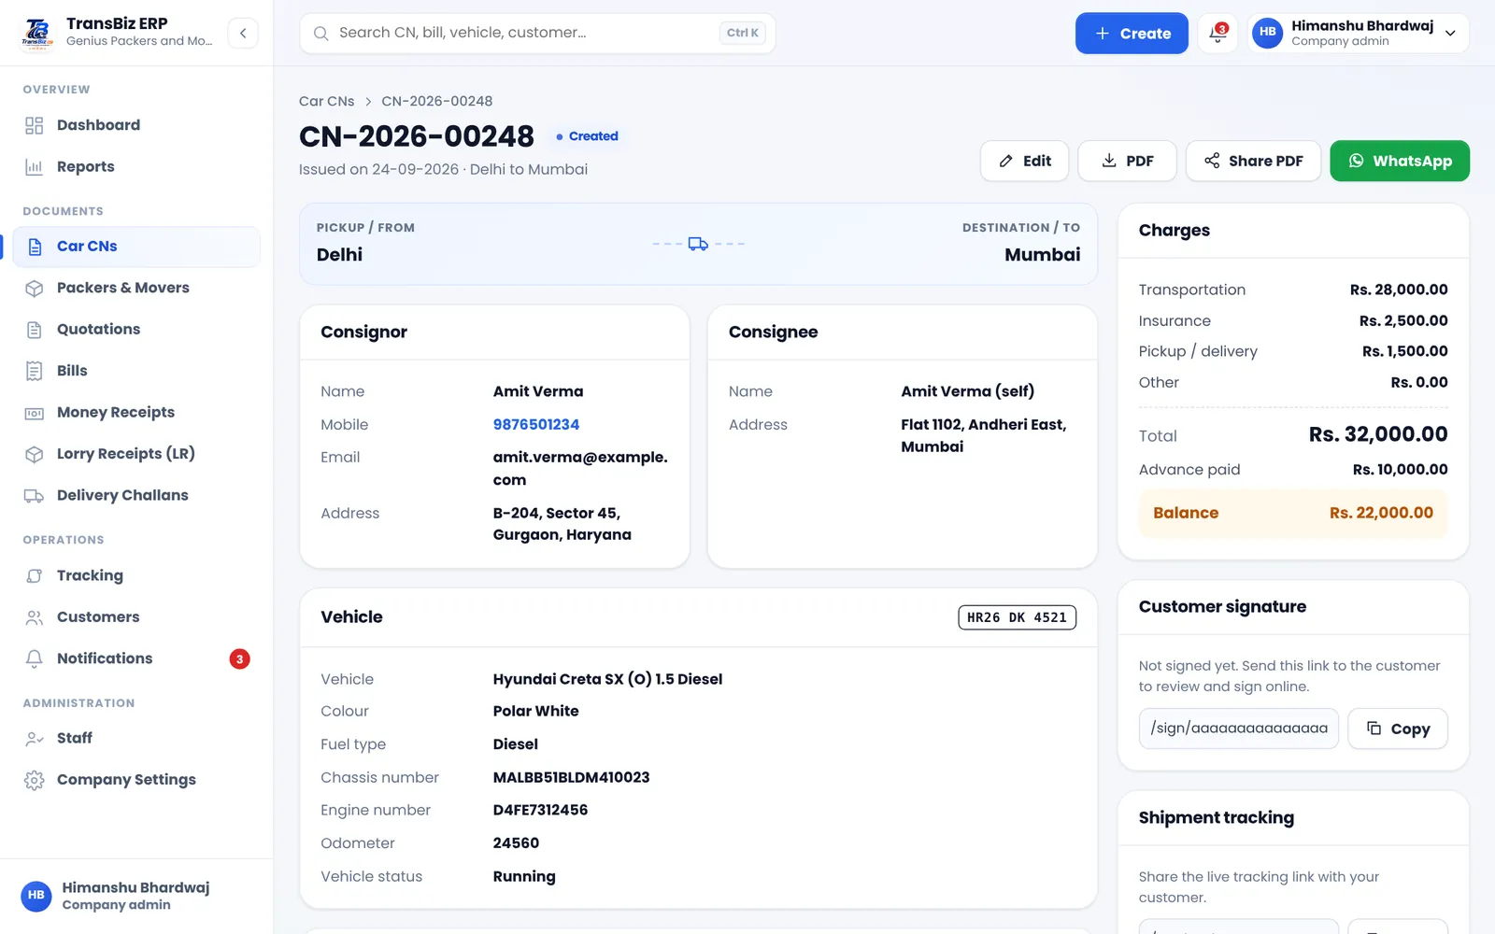
Task: Edit this car CN
Action: click(x=1025, y=161)
